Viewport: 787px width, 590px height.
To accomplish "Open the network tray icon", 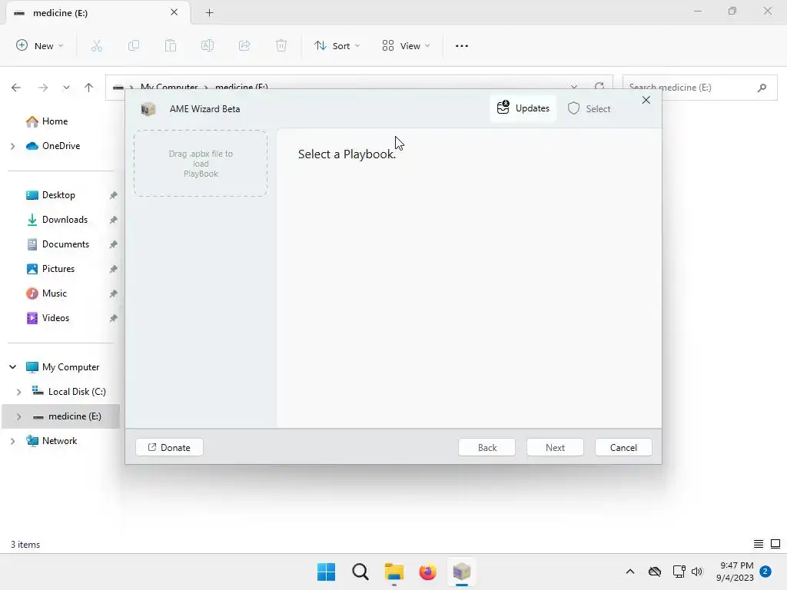I will 679,572.
